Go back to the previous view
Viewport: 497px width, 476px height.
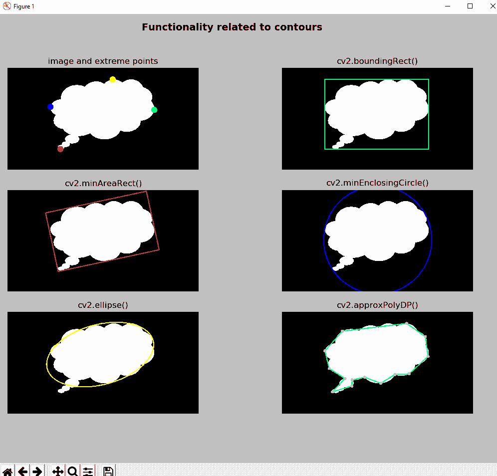pyautogui.click(x=22, y=471)
